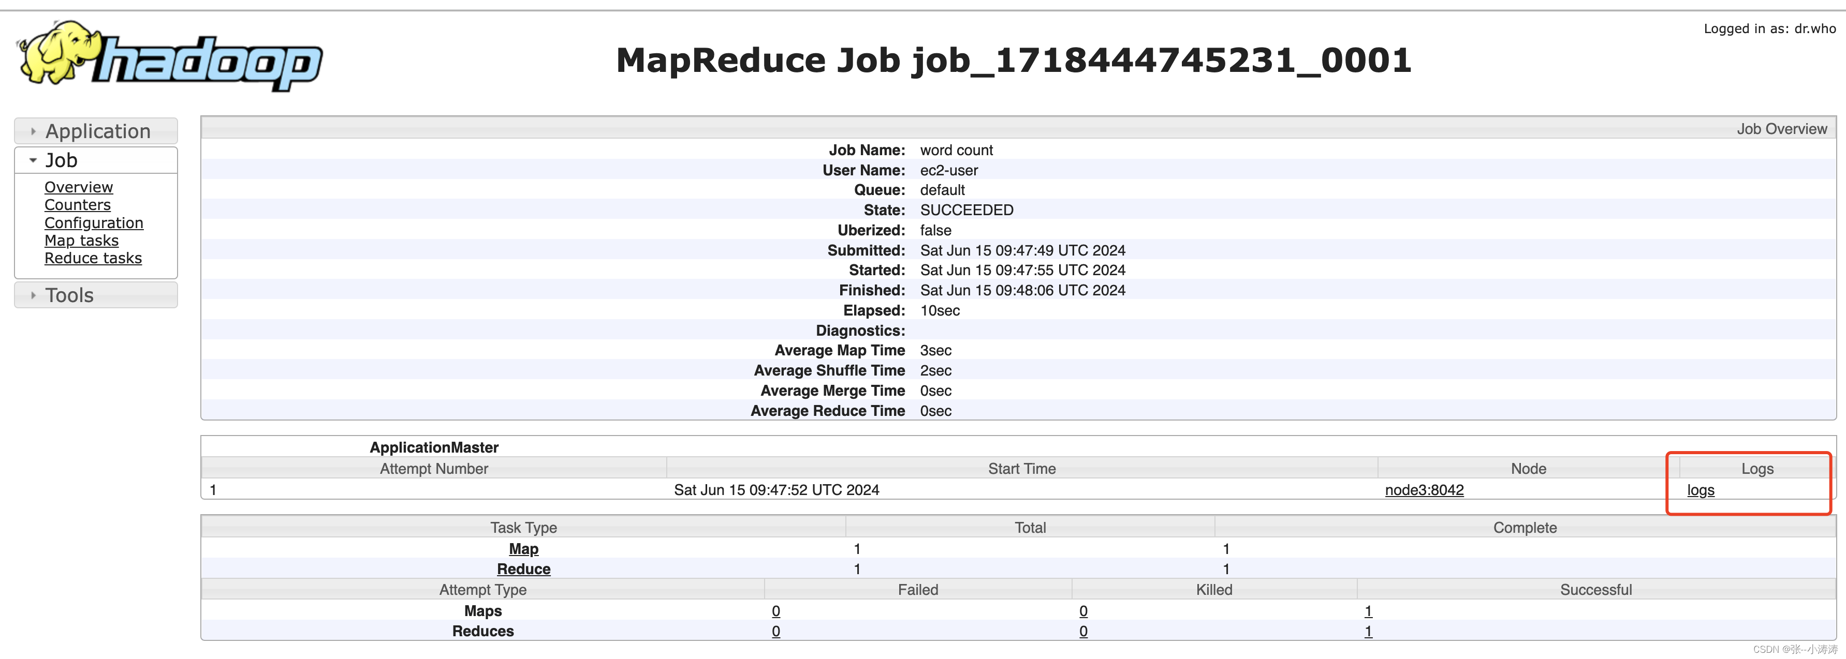
Task: Click the Job Overview panel header
Action: click(1018, 128)
